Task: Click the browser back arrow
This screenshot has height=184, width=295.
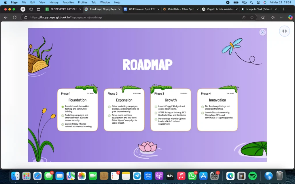Action: pyautogui.click(x=6, y=17)
